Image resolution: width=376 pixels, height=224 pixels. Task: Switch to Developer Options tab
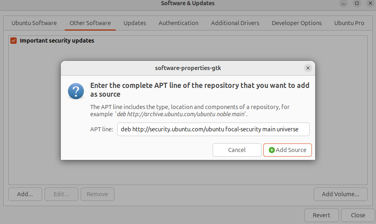[x=297, y=23]
